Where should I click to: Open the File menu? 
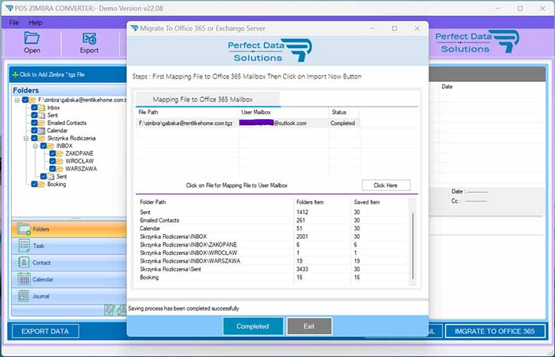[x=14, y=23]
